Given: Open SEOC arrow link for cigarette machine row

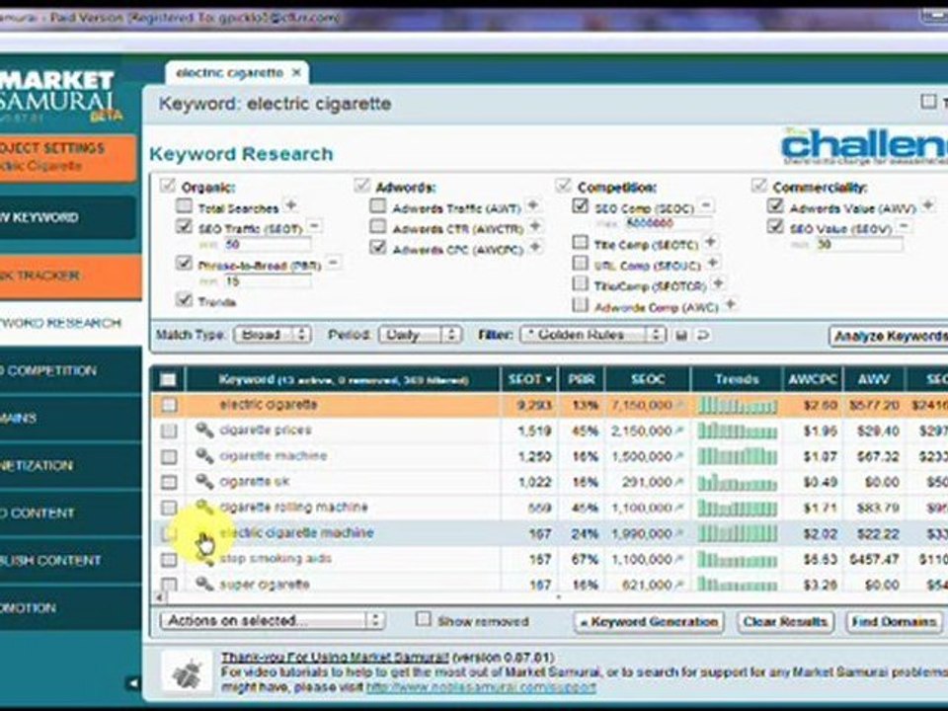Looking at the screenshot, I should click(x=679, y=456).
